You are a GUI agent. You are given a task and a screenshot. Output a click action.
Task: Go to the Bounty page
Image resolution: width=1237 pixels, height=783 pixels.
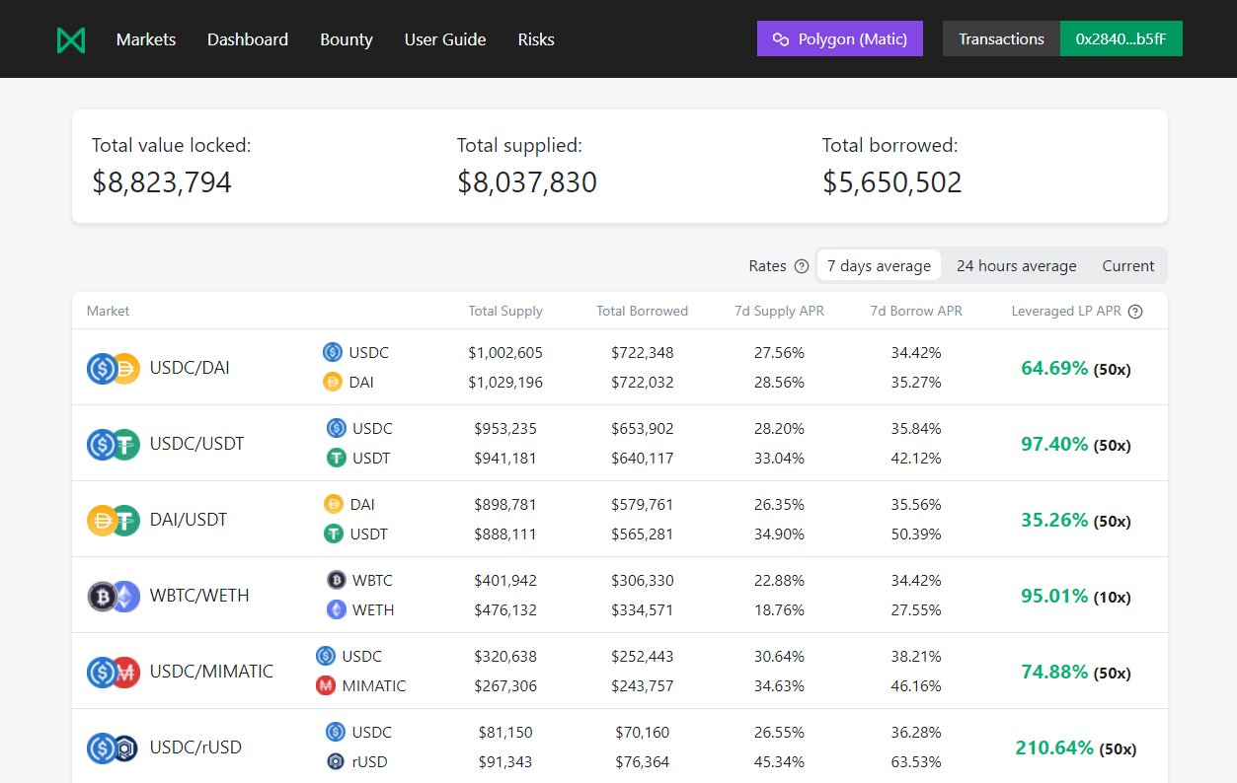click(347, 39)
